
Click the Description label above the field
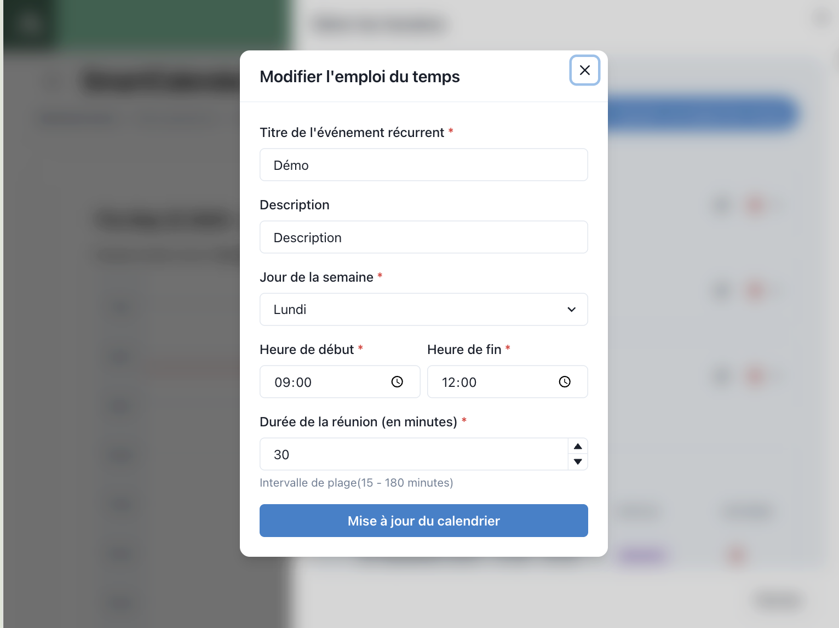295,205
